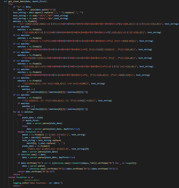This screenshot has height=188, width=179.
Task: Click the re.sub line replacing "0CT" with "OCT"
Action: [x=41, y=15]
